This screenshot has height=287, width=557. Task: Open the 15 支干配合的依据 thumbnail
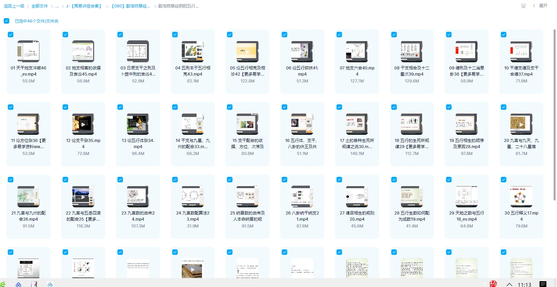click(x=248, y=124)
